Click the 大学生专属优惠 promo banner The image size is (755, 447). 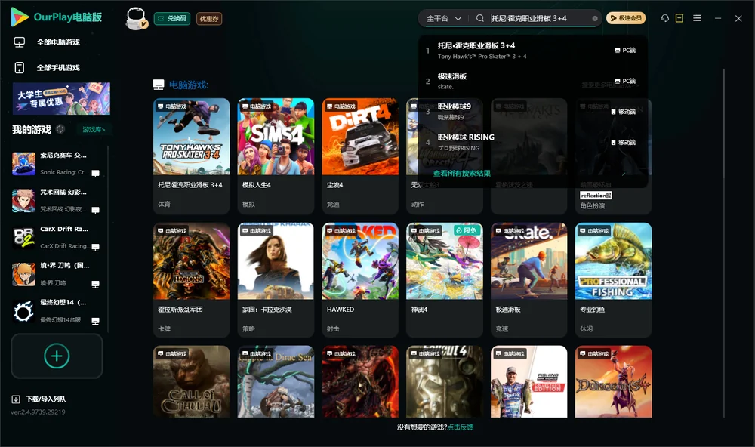(x=61, y=98)
